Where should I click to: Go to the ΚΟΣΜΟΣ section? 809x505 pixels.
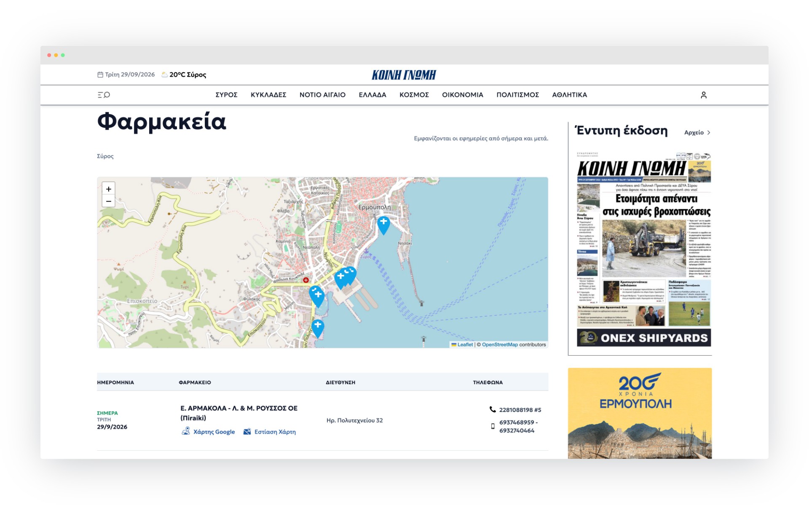point(414,95)
